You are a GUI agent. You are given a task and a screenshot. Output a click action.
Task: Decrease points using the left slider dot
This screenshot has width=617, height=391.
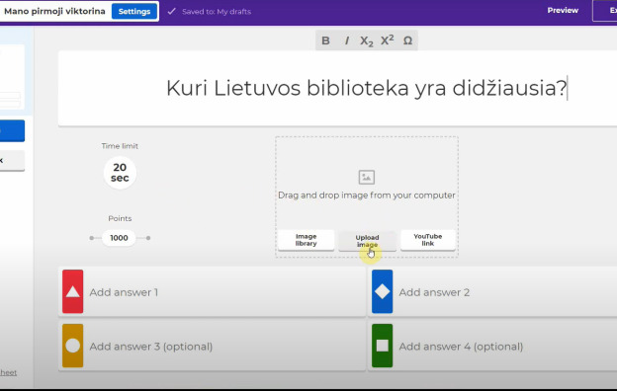coord(92,238)
